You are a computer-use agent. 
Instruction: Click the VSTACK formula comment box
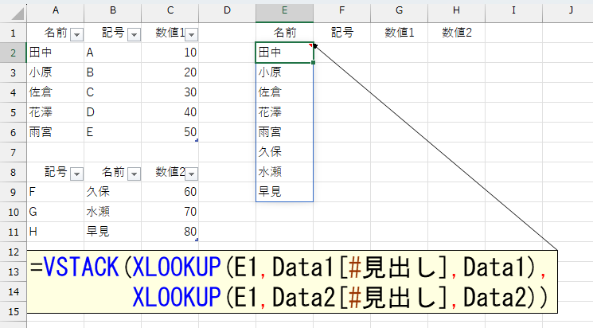292,282
